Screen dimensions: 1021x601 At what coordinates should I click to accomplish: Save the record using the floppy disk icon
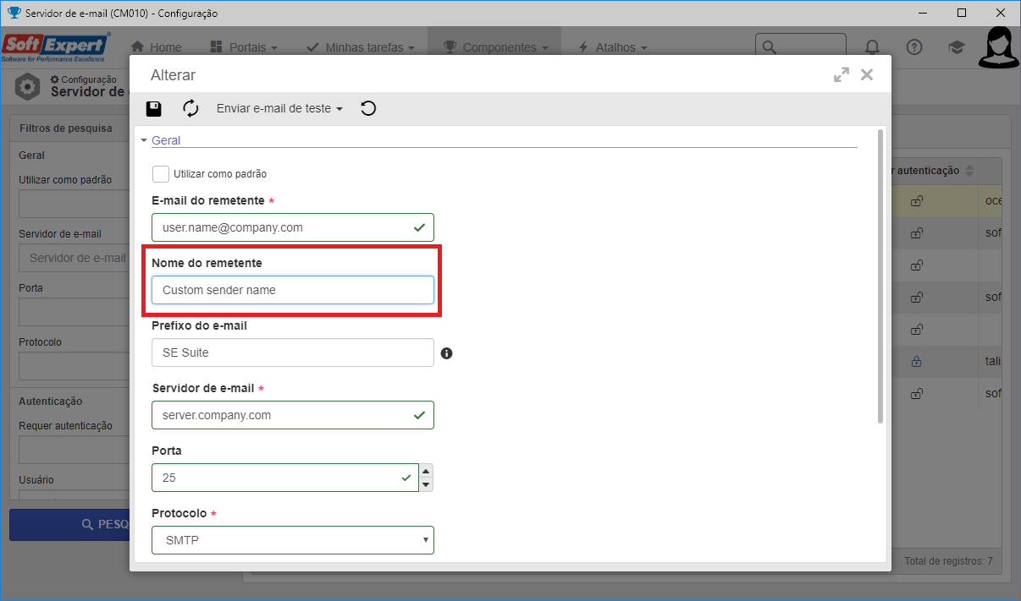coord(154,108)
